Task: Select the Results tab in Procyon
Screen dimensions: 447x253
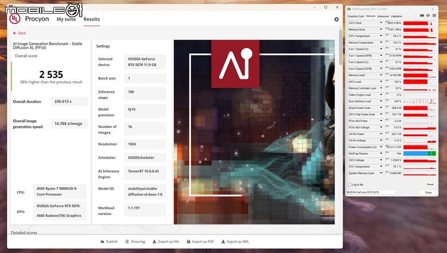Action: pos(92,19)
